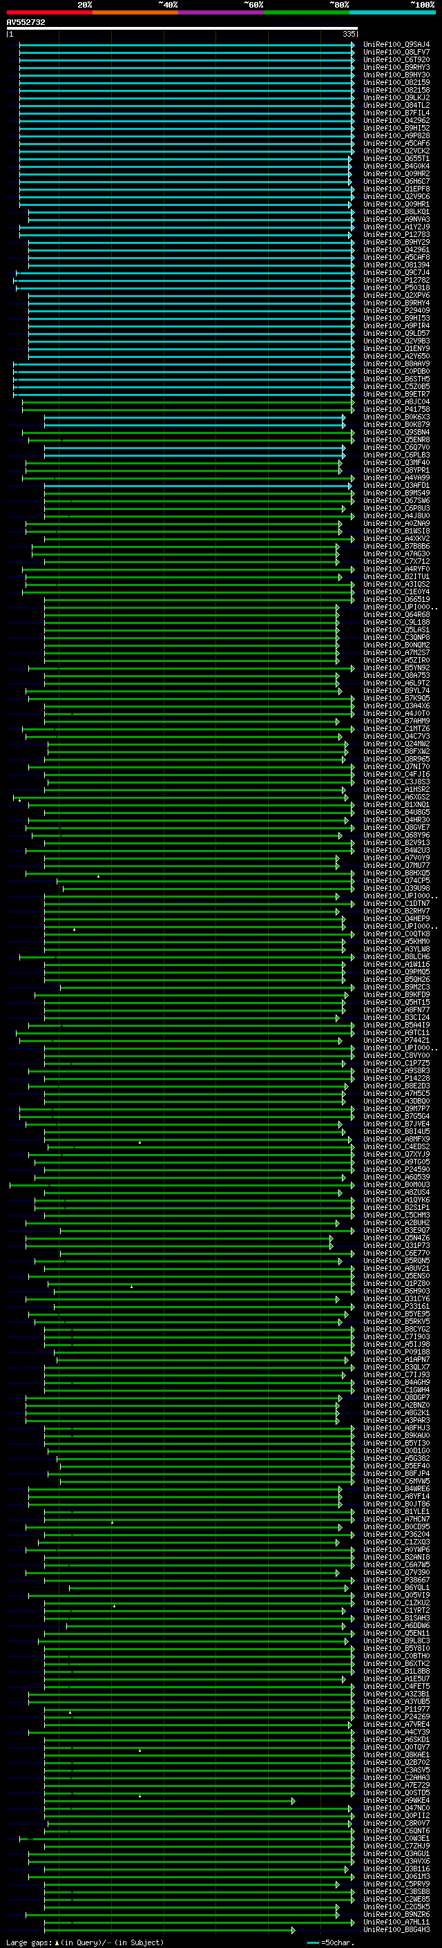This screenshot has width=442, height=1948.
Task: Select the UniRef100_P11977 label
Action: (x=396, y=1709)
